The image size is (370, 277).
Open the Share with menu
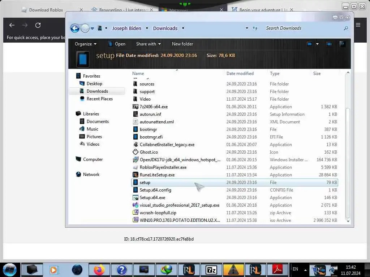pyautogui.click(x=149, y=44)
